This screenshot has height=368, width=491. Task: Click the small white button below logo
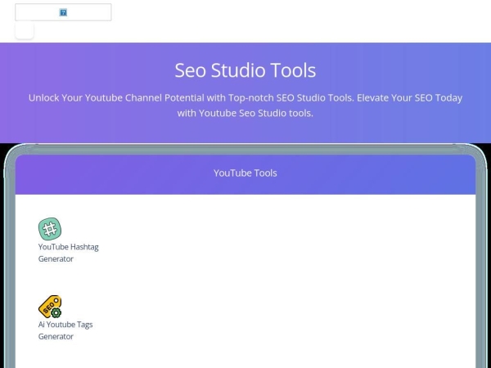(x=25, y=30)
